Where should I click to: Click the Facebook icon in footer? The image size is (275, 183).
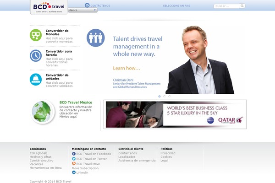[74, 154]
